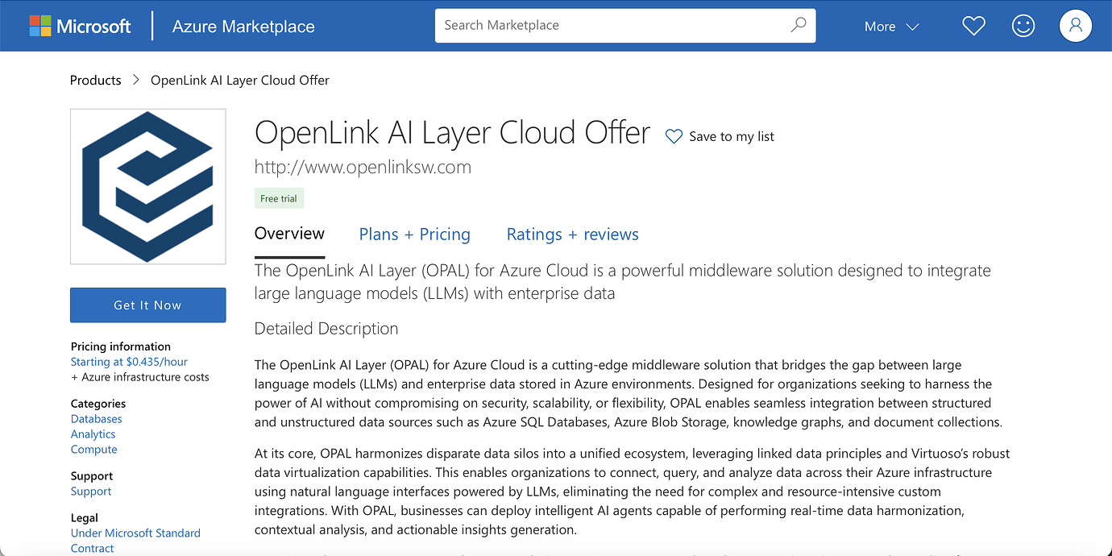Click the search magnifier icon
1112x556 pixels.
tap(798, 25)
